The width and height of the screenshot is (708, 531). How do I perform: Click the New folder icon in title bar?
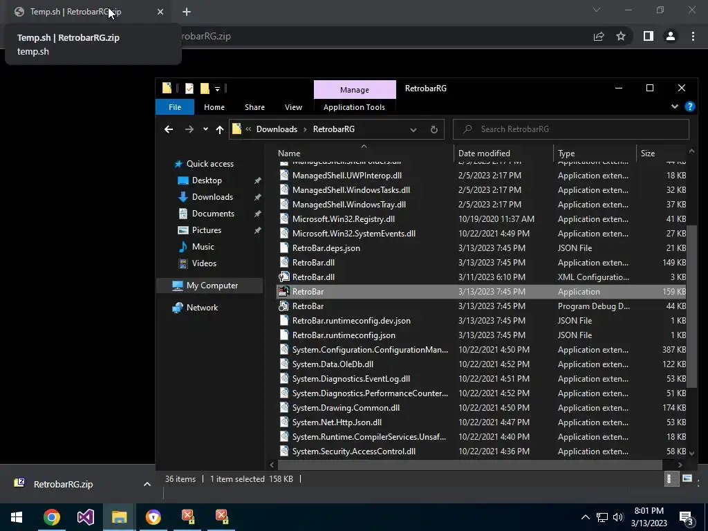pyautogui.click(x=205, y=88)
